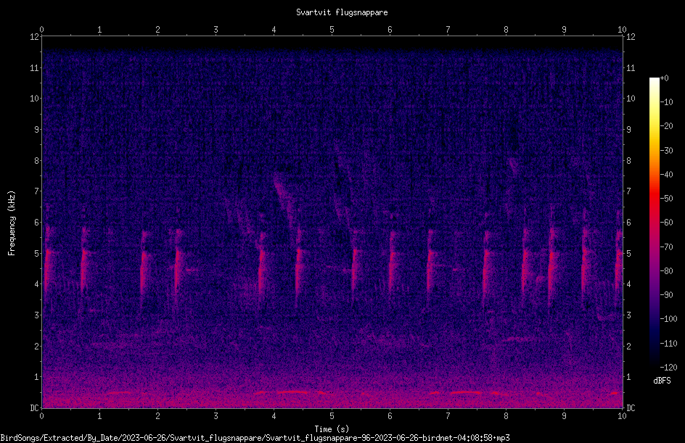Click '8' on the top time axis

point(506,30)
